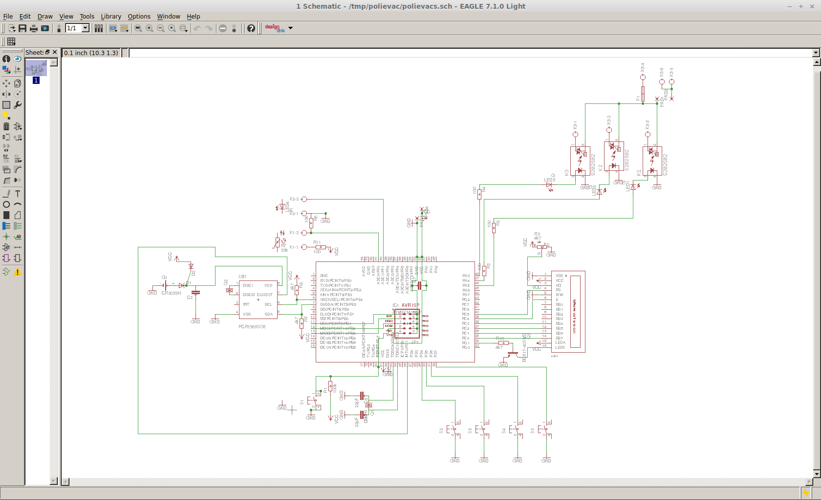Expand the SCR script dropdown
The height and width of the screenshot is (500, 821).
point(117,31)
